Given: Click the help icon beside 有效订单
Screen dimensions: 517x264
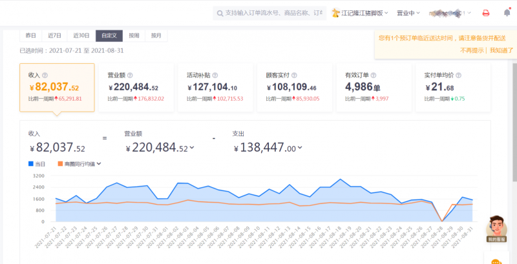Looking at the screenshot, I should click(x=374, y=76).
